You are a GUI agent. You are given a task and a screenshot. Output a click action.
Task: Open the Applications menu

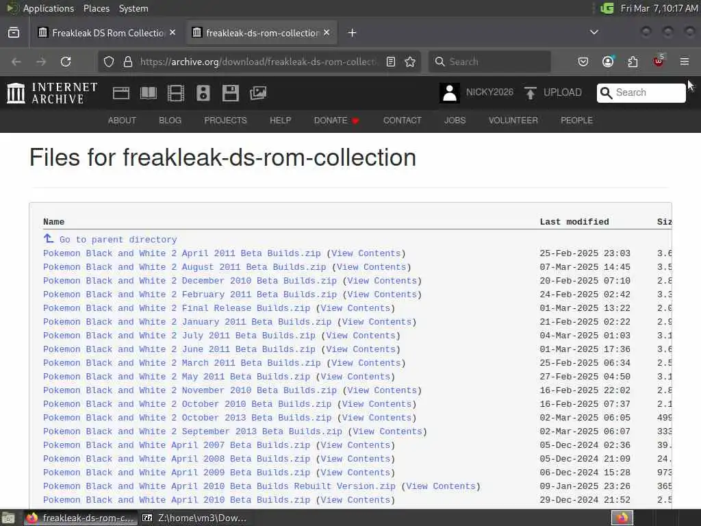point(49,8)
